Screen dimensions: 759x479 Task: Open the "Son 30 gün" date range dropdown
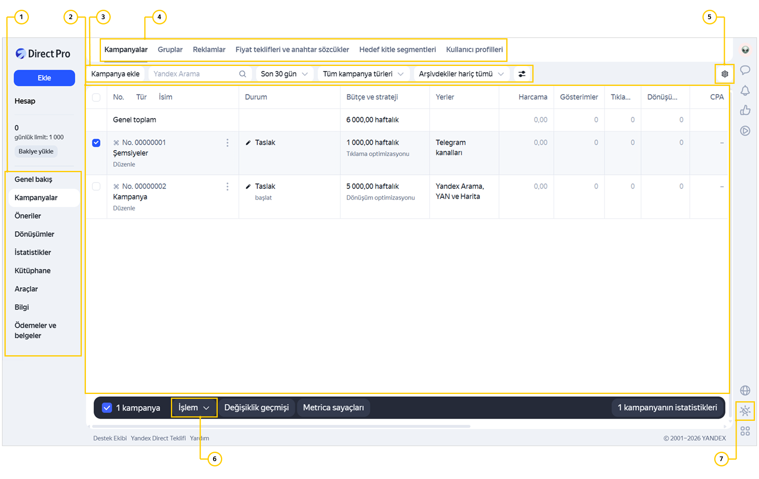[284, 74]
